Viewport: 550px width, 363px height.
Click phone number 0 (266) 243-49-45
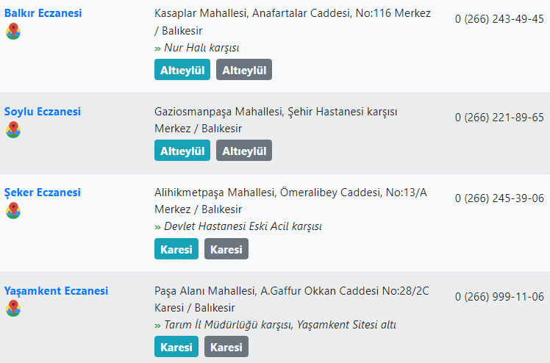click(499, 19)
